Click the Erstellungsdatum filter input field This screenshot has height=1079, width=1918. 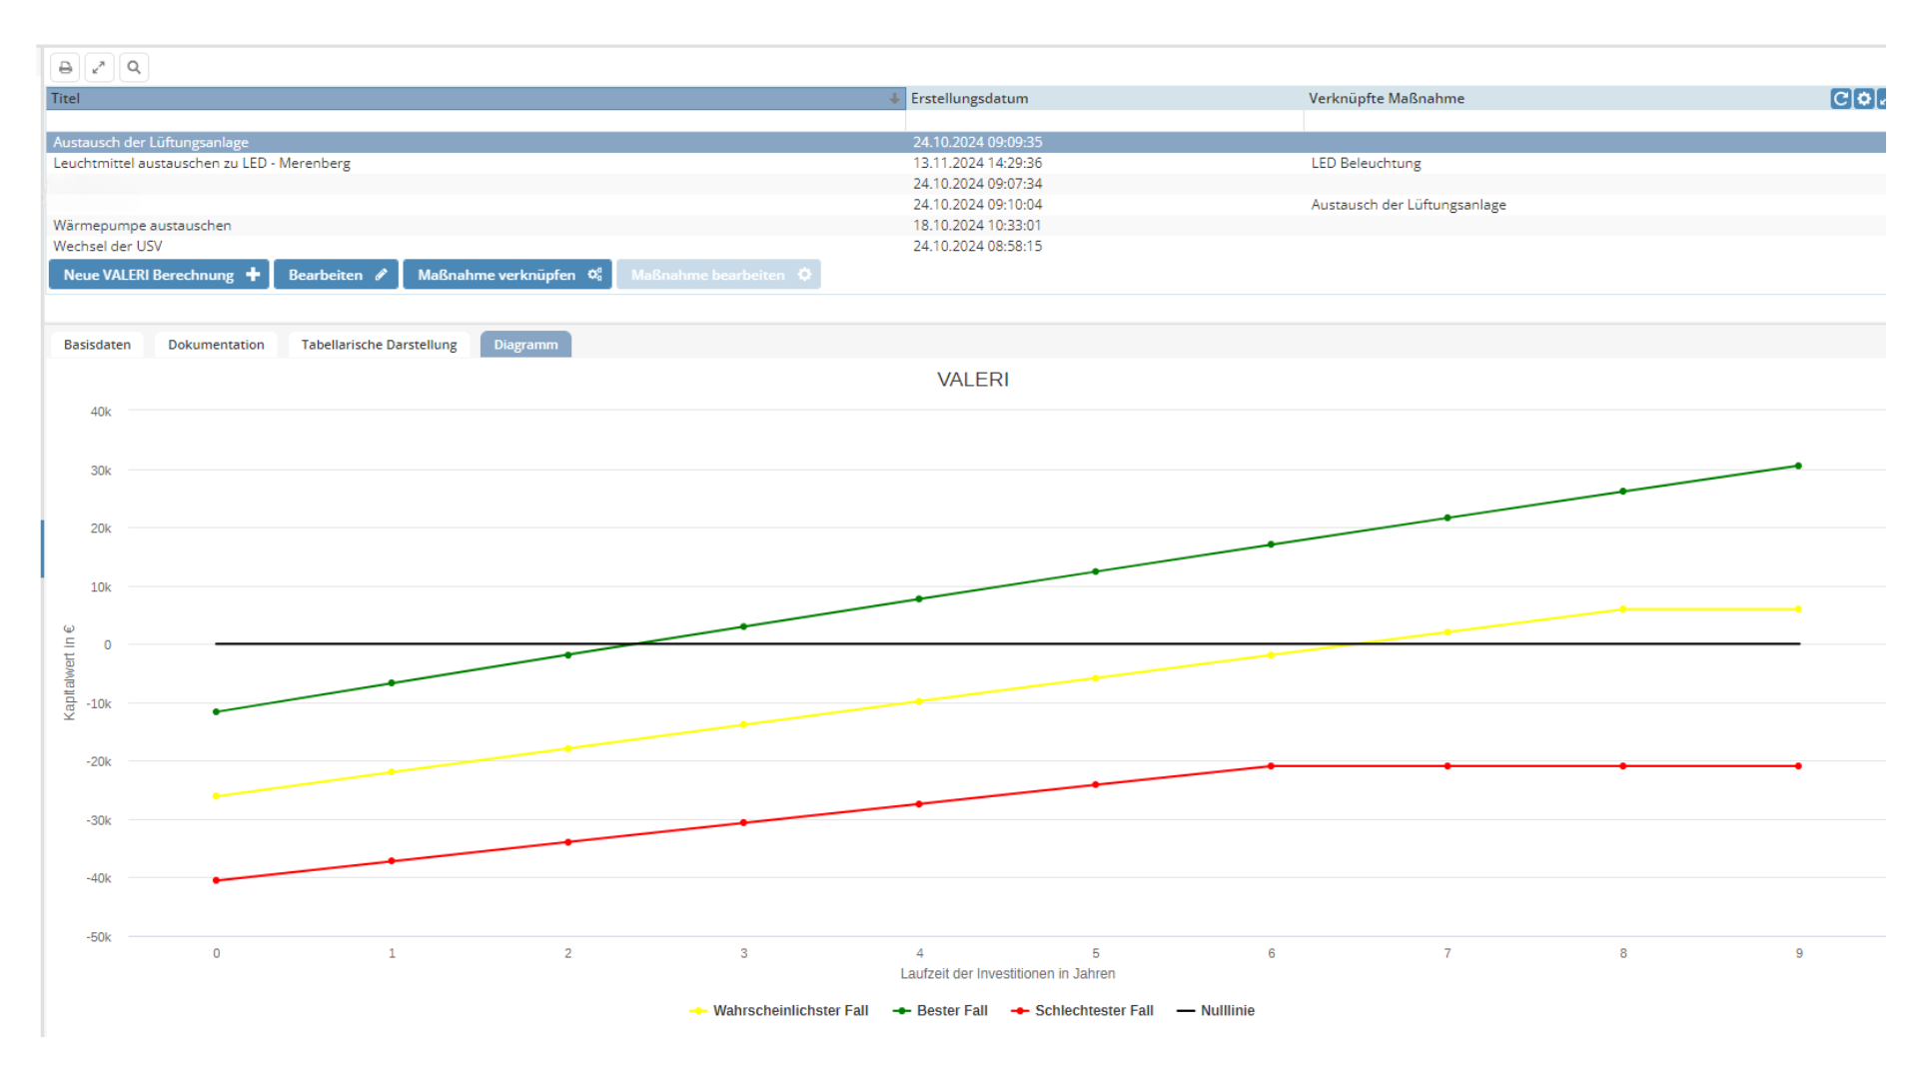tap(1104, 121)
